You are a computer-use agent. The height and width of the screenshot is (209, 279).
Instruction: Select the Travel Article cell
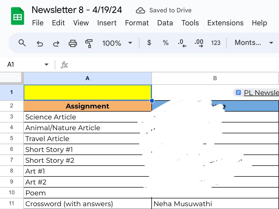88,138
